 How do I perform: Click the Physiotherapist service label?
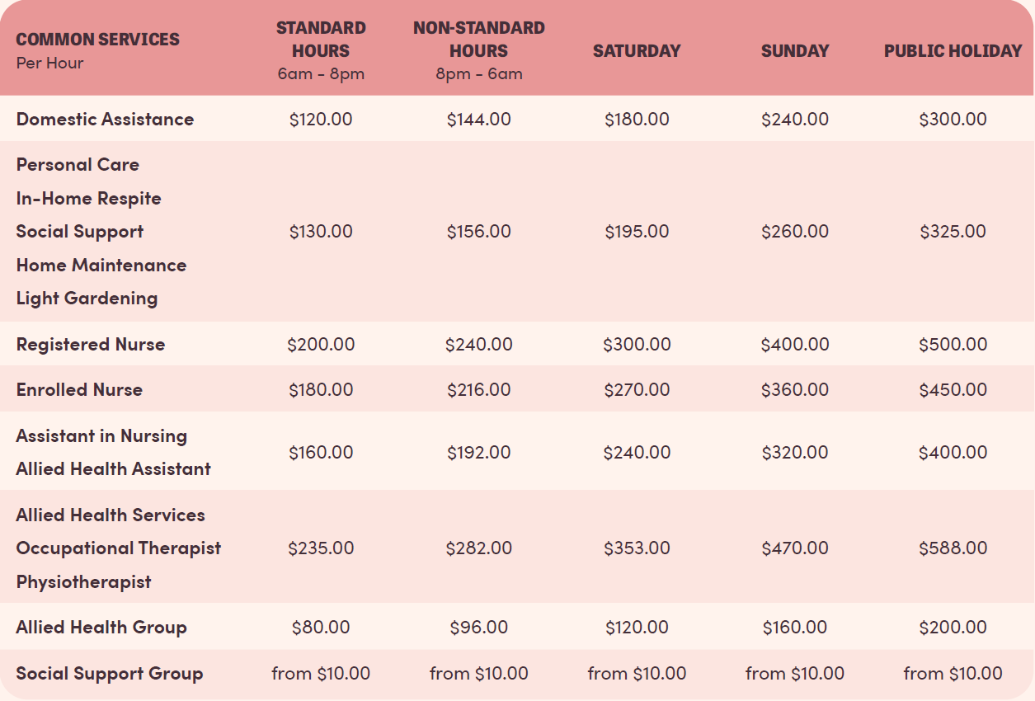(x=83, y=581)
